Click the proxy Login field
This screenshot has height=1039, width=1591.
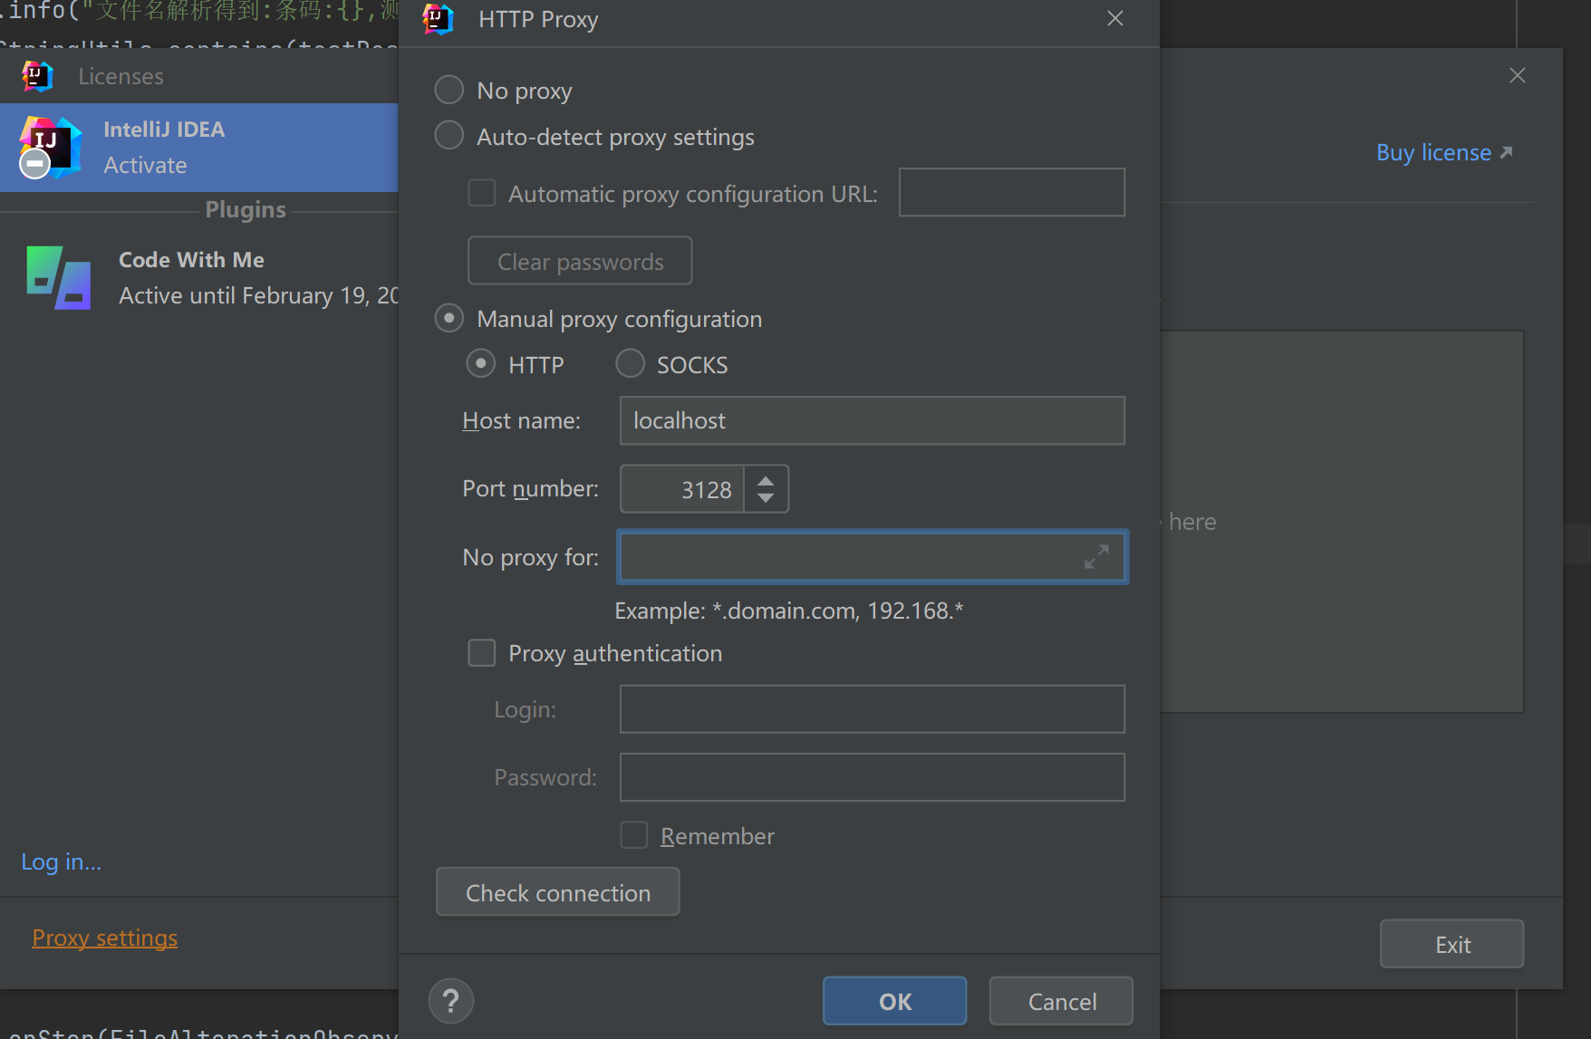click(x=873, y=709)
